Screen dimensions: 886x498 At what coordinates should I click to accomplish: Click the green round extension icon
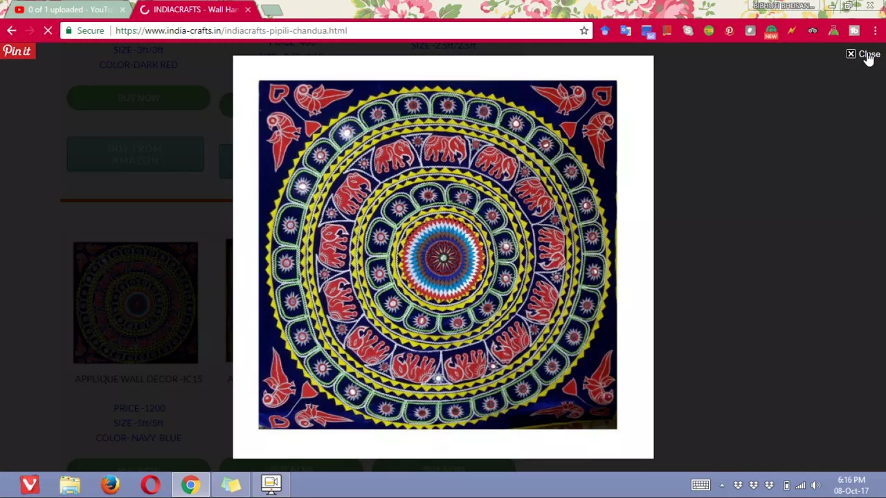(709, 30)
